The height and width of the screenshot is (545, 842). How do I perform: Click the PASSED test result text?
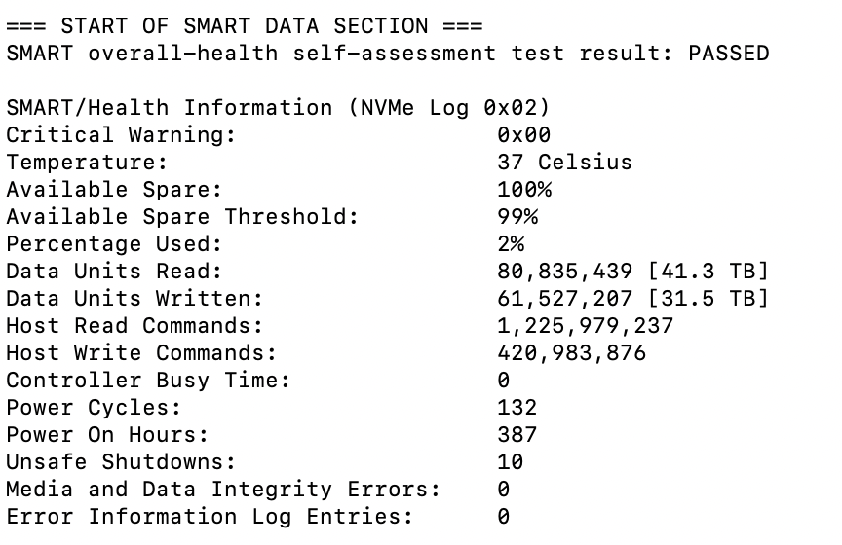[729, 54]
